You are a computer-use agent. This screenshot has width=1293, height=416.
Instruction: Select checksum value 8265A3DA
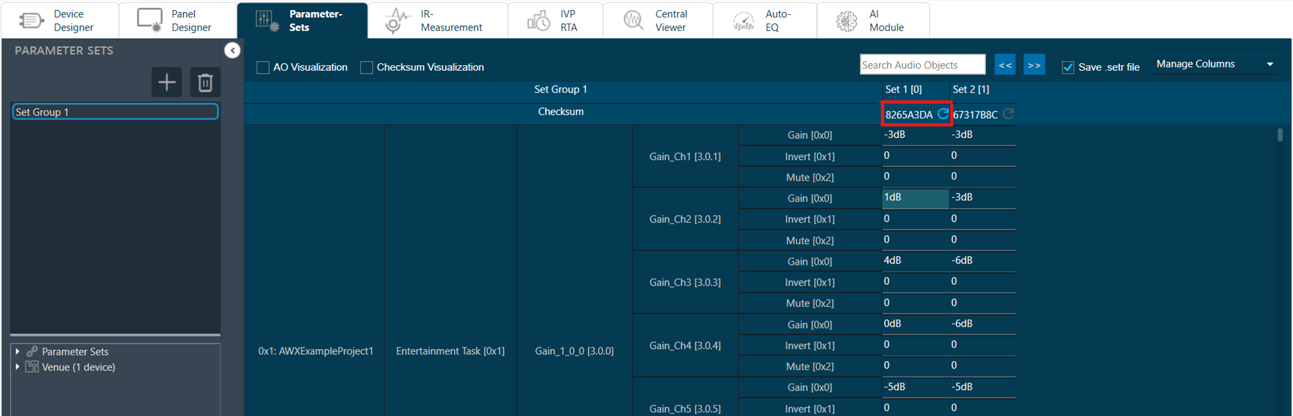click(909, 115)
